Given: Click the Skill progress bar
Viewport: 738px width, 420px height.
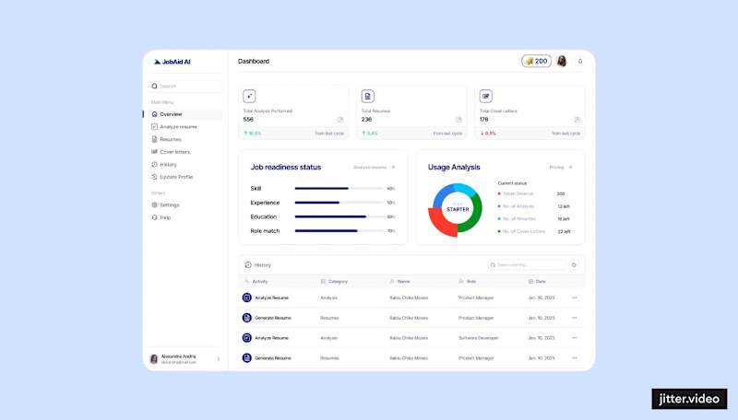Looking at the screenshot, I should (339, 189).
